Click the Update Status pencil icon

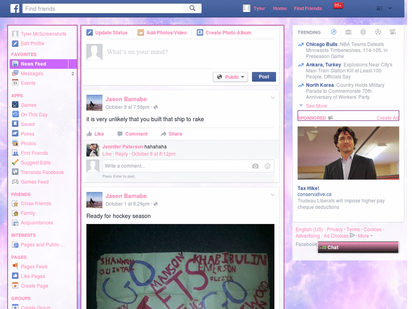[90, 33]
